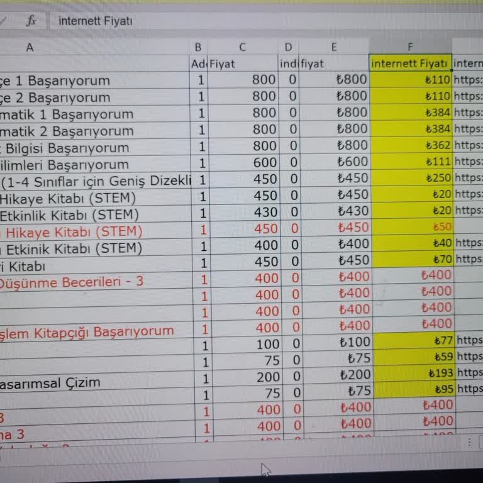This screenshot has height=483, width=483.
Task: Select the 'asarımsal Çizim' row name cell
Action: [x=50, y=382]
